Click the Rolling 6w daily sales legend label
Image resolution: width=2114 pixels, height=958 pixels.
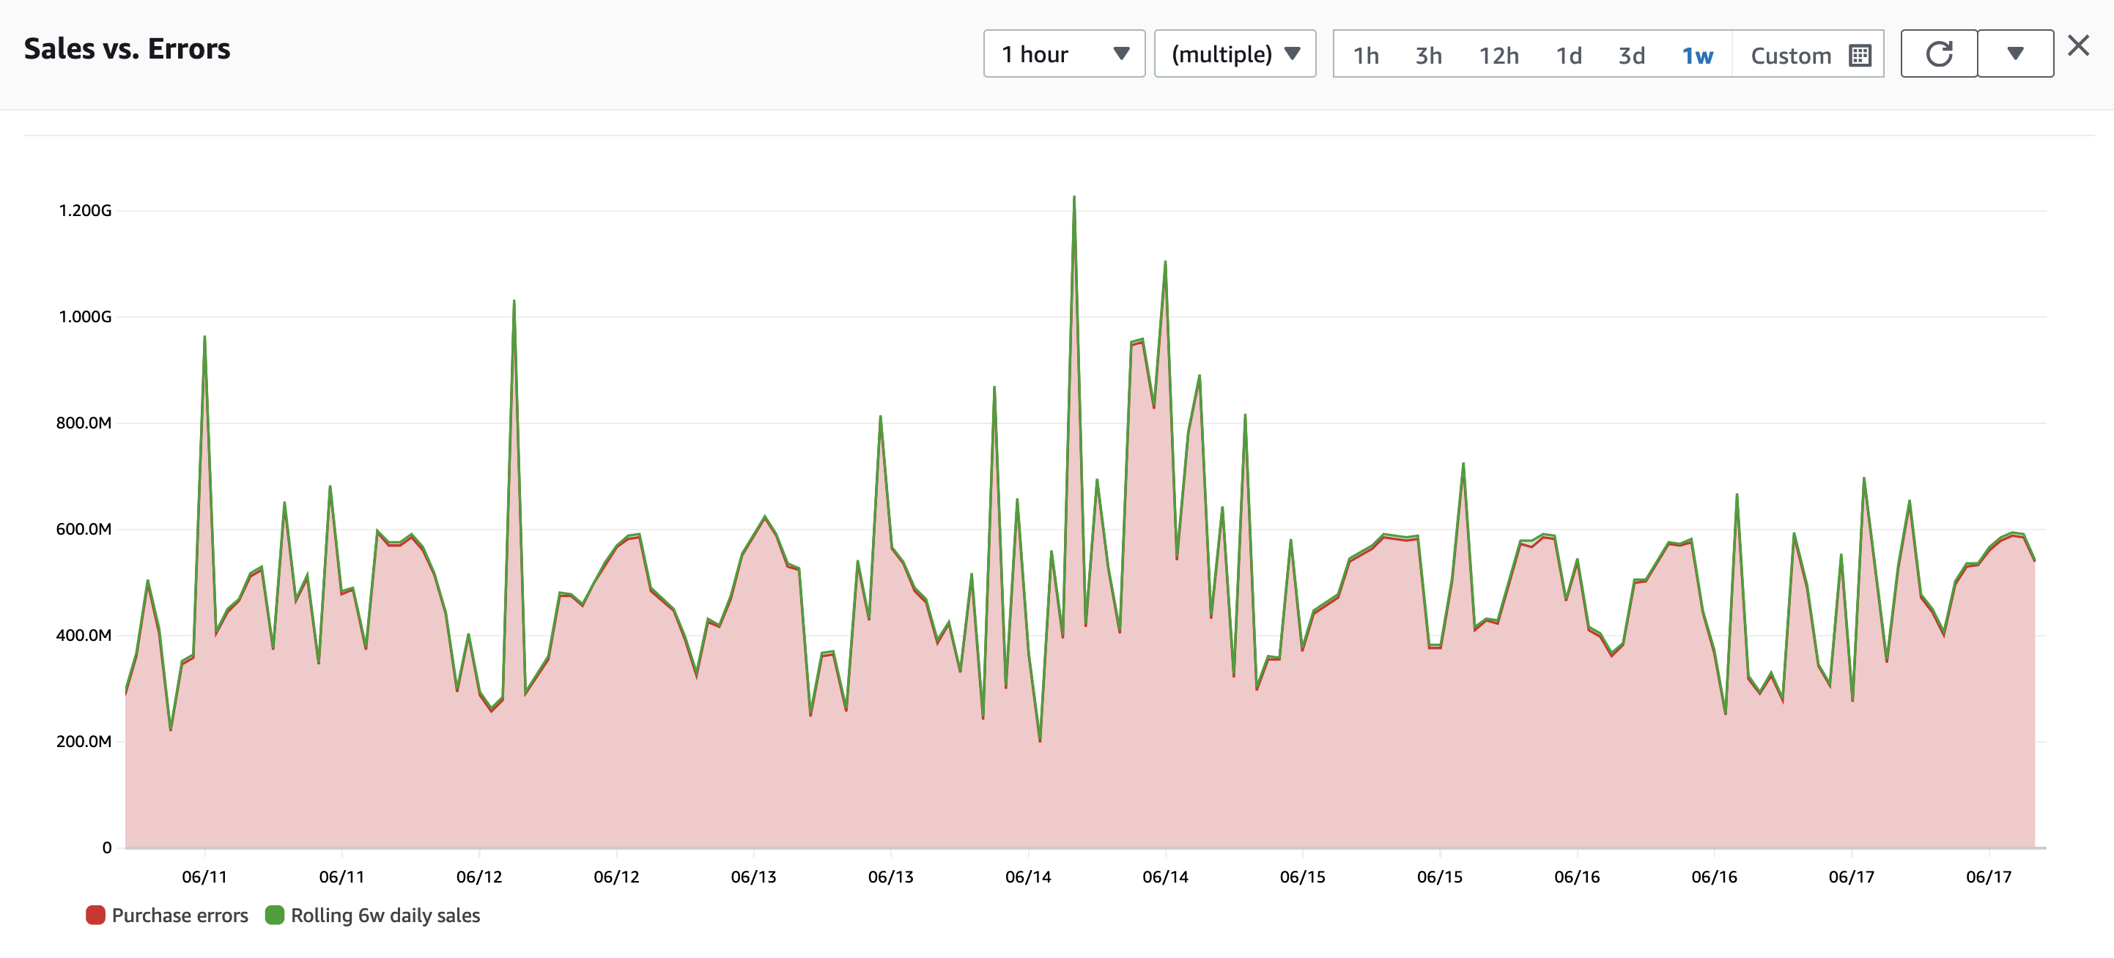(x=385, y=916)
